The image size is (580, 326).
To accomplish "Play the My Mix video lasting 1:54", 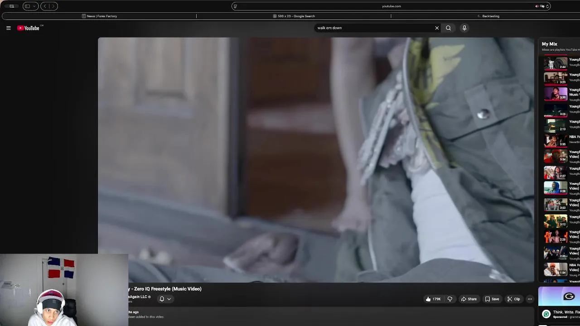I will coord(555,269).
